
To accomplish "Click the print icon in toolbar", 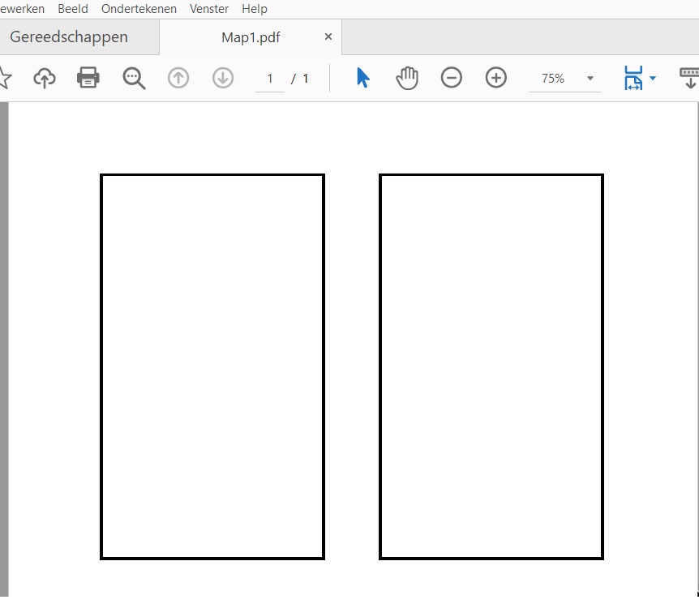I will tap(88, 78).
